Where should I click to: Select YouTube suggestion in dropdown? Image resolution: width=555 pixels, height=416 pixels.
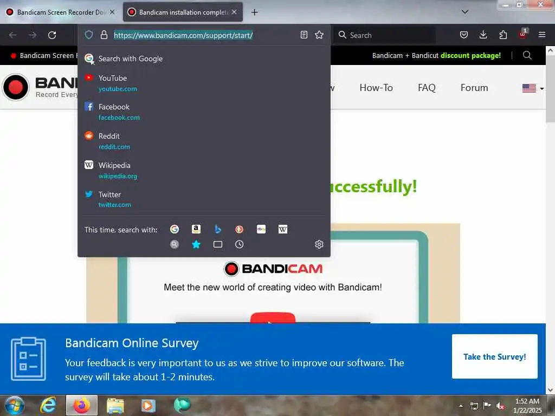(x=204, y=83)
